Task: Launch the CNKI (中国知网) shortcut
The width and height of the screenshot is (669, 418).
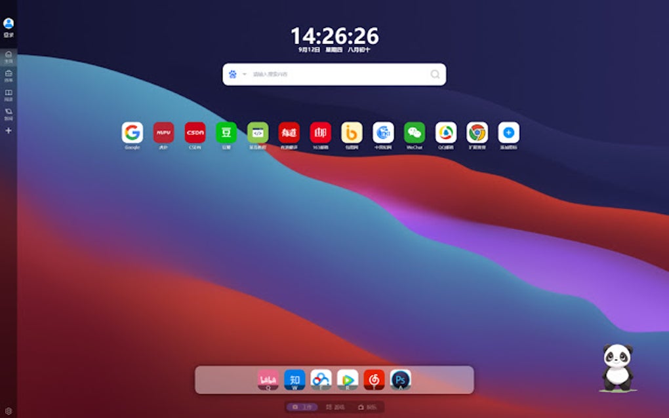Action: click(x=382, y=134)
